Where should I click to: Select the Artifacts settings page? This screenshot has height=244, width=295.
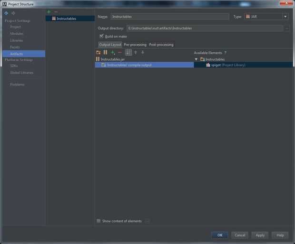pyautogui.click(x=24, y=54)
